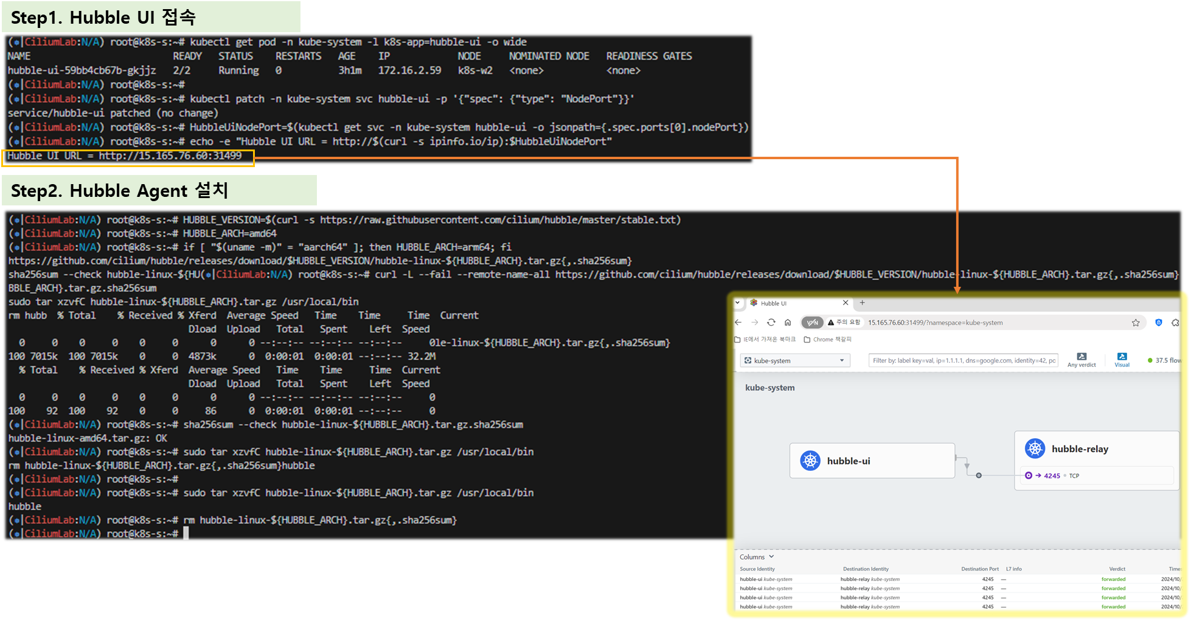Close the Hubble UI tab

(x=846, y=303)
